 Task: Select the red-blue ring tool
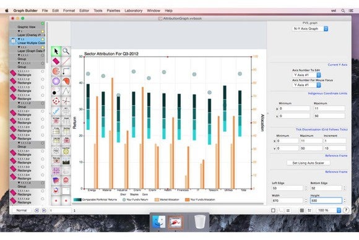tap(56, 191)
